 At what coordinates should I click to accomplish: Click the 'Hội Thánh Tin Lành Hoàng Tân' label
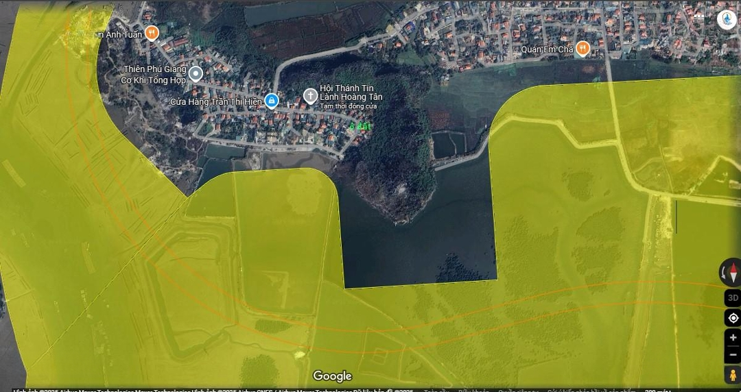pyautogui.click(x=351, y=92)
